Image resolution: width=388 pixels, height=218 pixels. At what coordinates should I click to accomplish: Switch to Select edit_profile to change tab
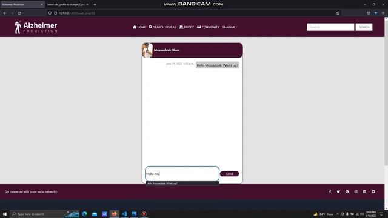(x=65, y=4)
